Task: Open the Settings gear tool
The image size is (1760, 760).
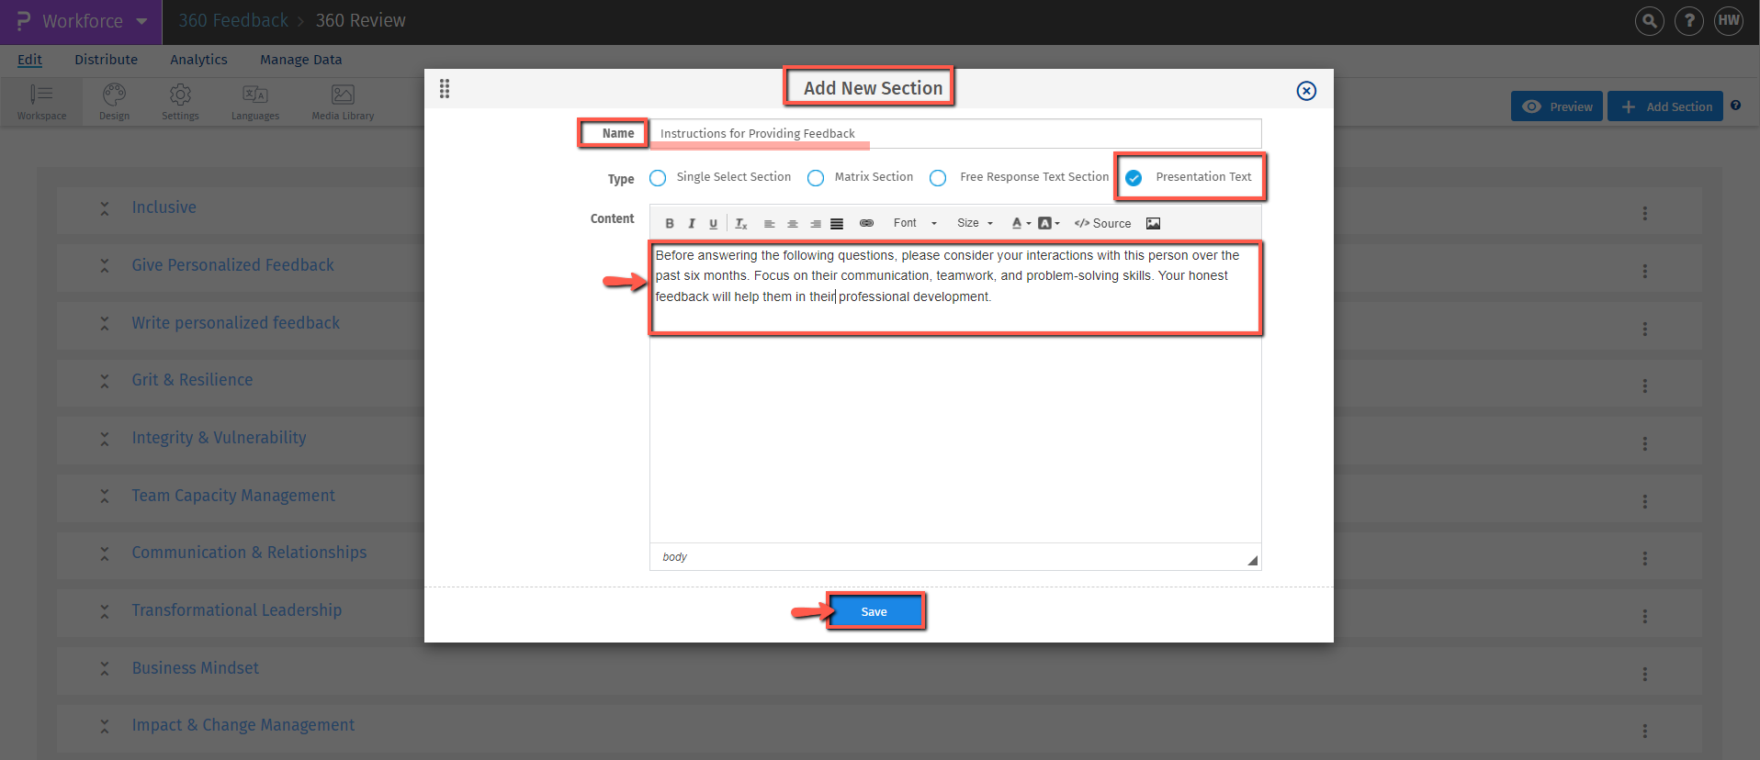Action: 180,102
